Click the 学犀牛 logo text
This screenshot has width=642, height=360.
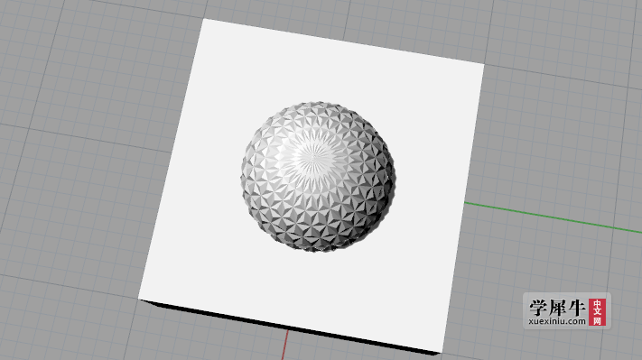click(x=557, y=308)
